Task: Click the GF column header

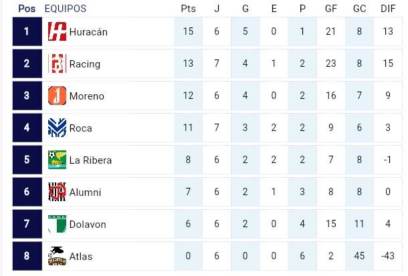Action: [x=330, y=9]
